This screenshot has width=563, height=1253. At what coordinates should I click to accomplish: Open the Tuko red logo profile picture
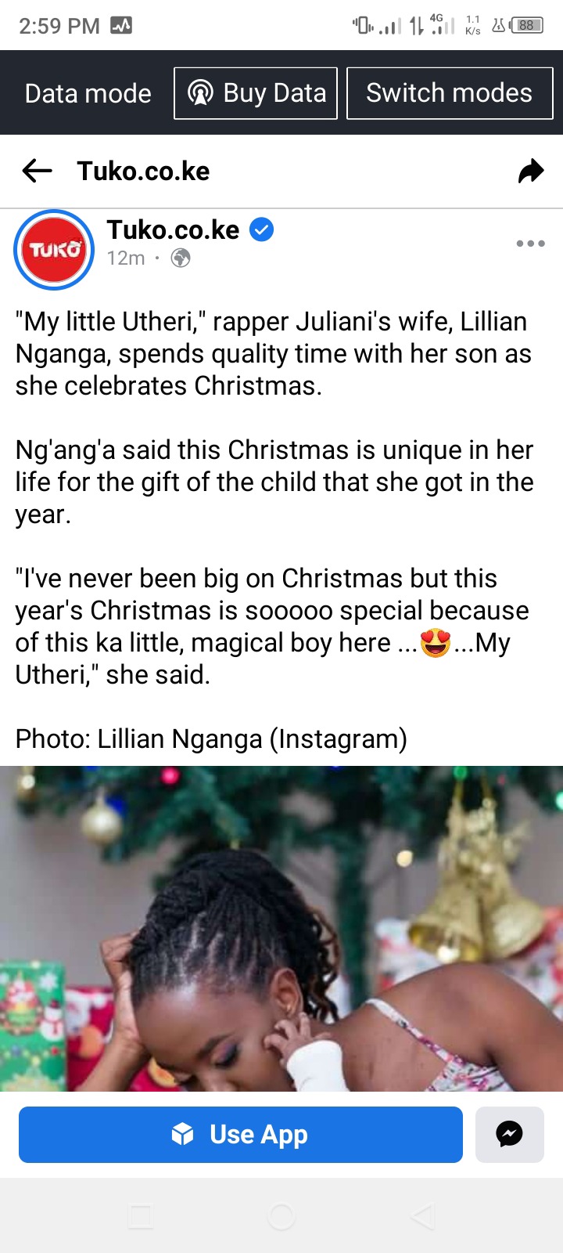(x=54, y=250)
